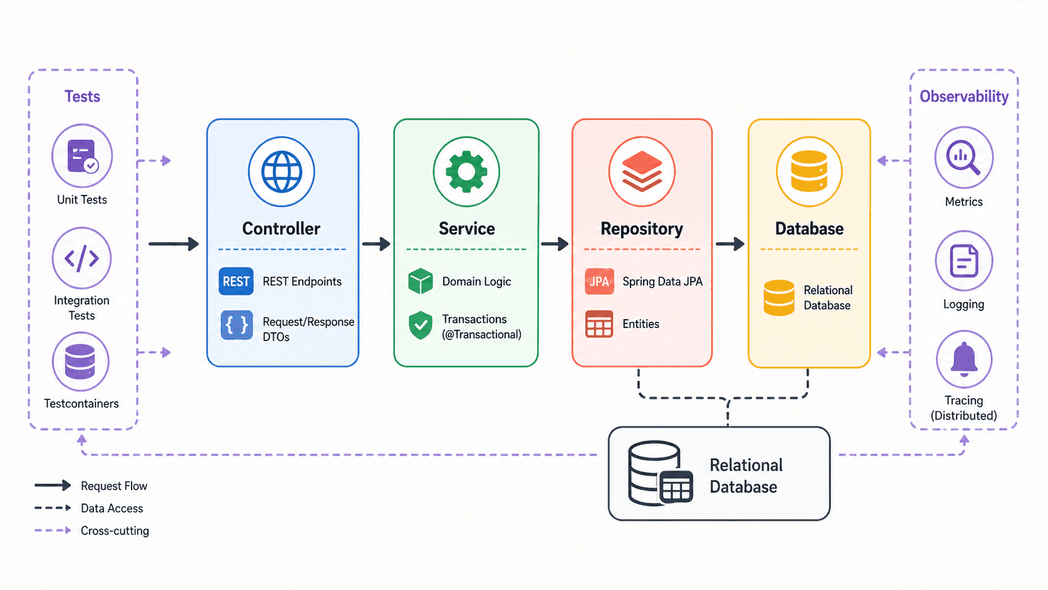
Task: Click the Tracing (Distributed) label
Action: click(964, 408)
